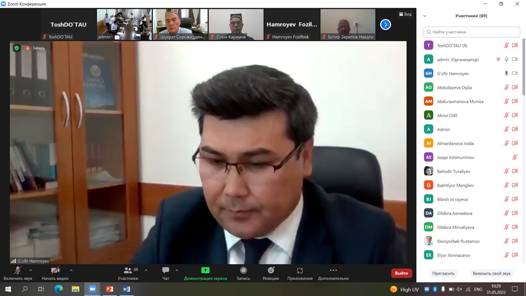Select participant Bahodir Turaliyev
Image resolution: width=526 pixels, height=296 pixels.
point(471,171)
